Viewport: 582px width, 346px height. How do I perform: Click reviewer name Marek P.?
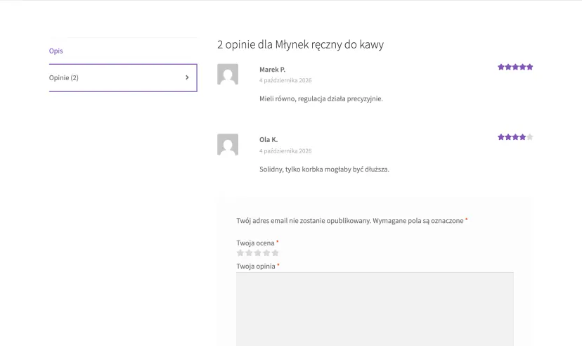tap(273, 70)
